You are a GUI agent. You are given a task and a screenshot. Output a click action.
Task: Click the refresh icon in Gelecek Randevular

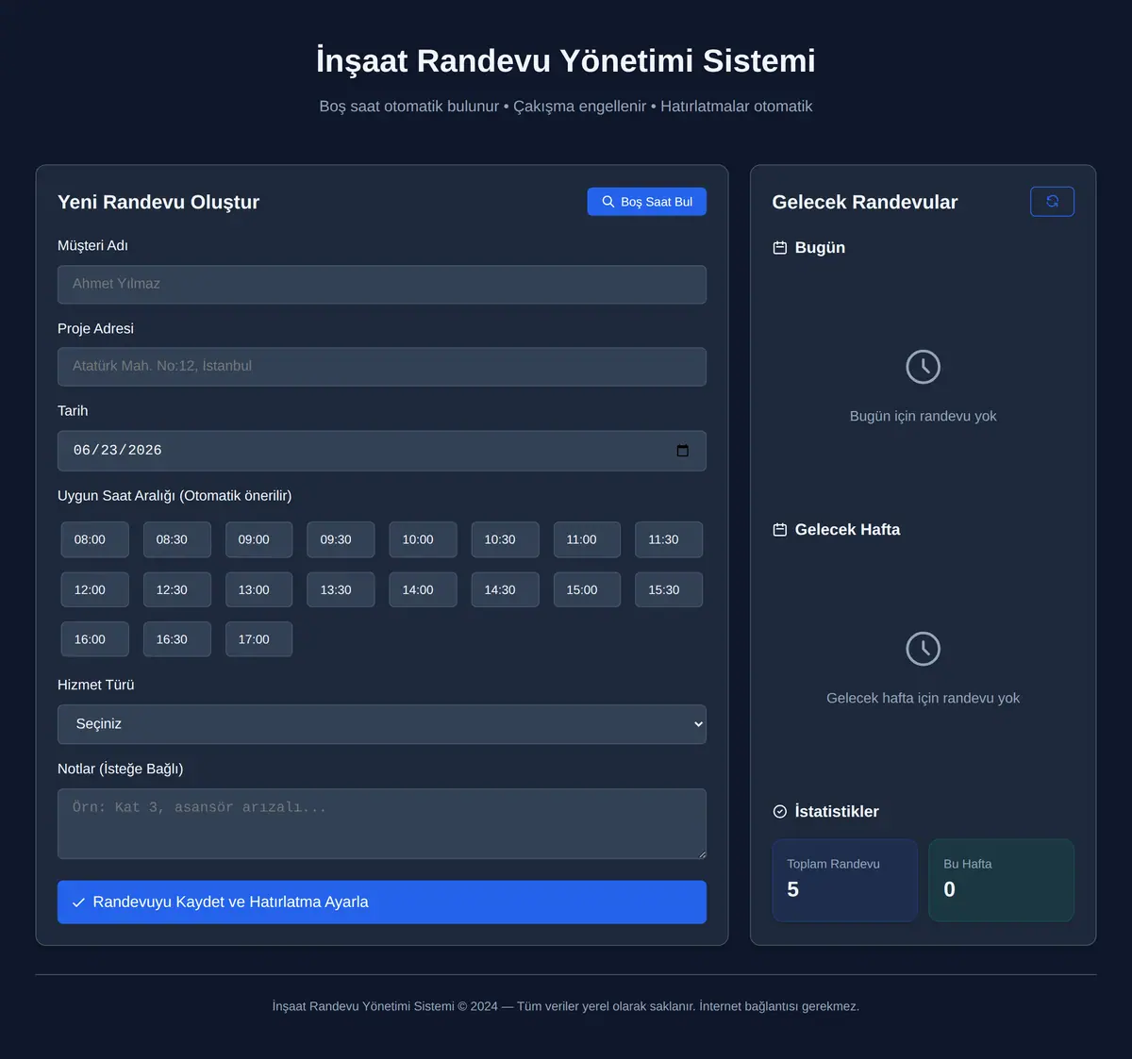pos(1052,202)
